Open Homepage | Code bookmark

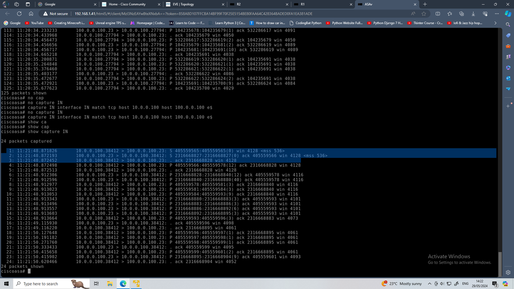(148, 23)
